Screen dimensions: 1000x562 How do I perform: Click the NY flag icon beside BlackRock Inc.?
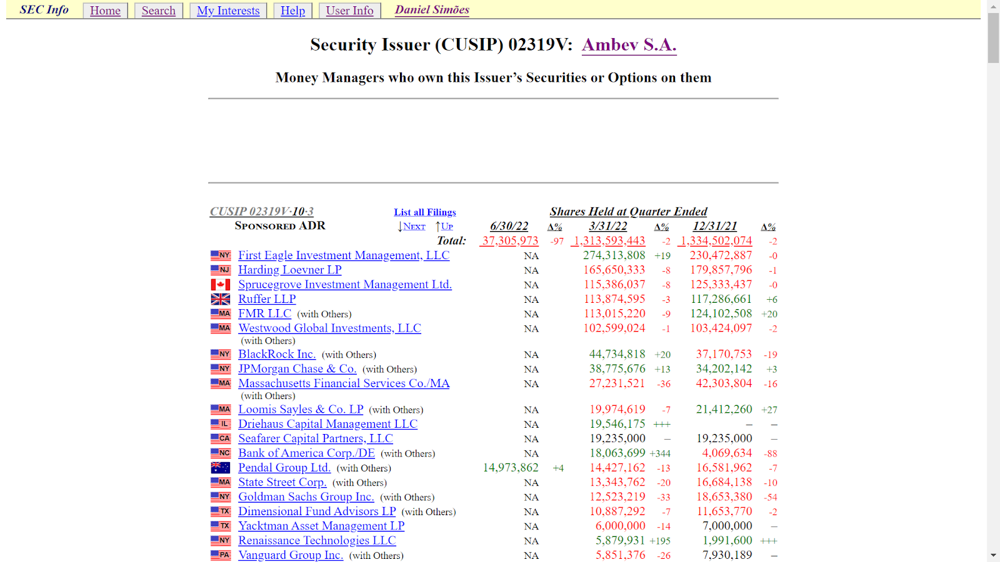click(x=221, y=354)
